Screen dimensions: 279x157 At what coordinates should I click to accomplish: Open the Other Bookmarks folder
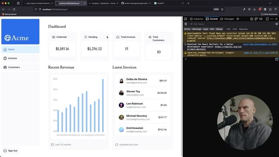[x=269, y=14]
